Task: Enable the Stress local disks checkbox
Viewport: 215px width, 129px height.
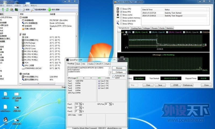Action: [121, 21]
